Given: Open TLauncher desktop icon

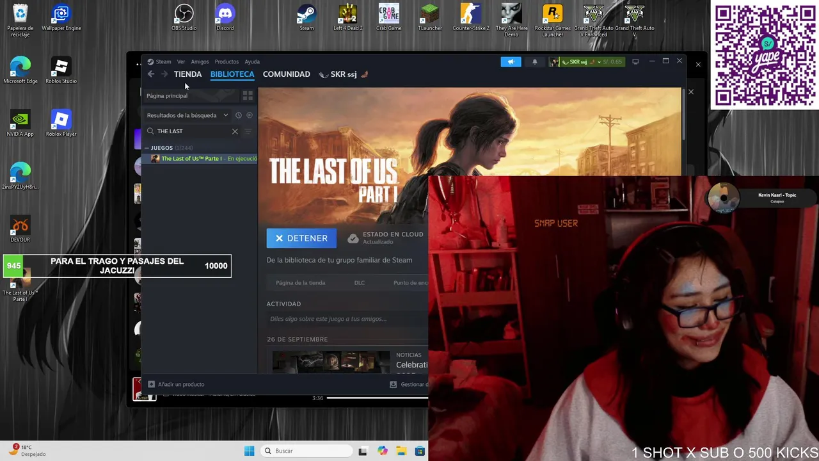Looking at the screenshot, I should coord(430,18).
